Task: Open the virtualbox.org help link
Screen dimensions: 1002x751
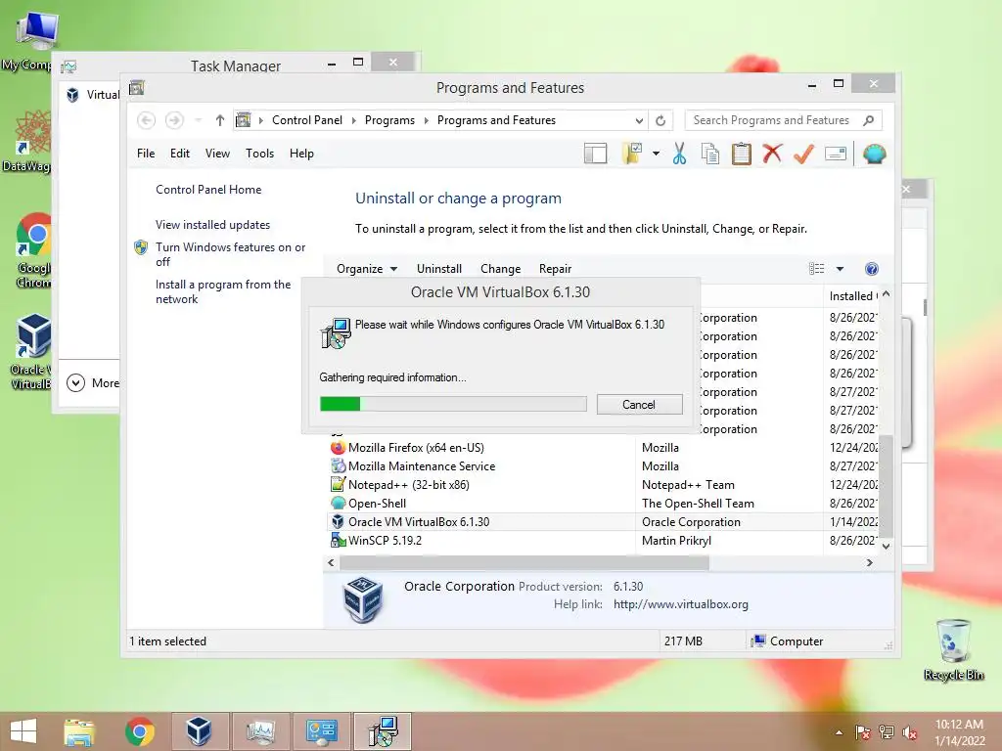Action: [x=681, y=604]
